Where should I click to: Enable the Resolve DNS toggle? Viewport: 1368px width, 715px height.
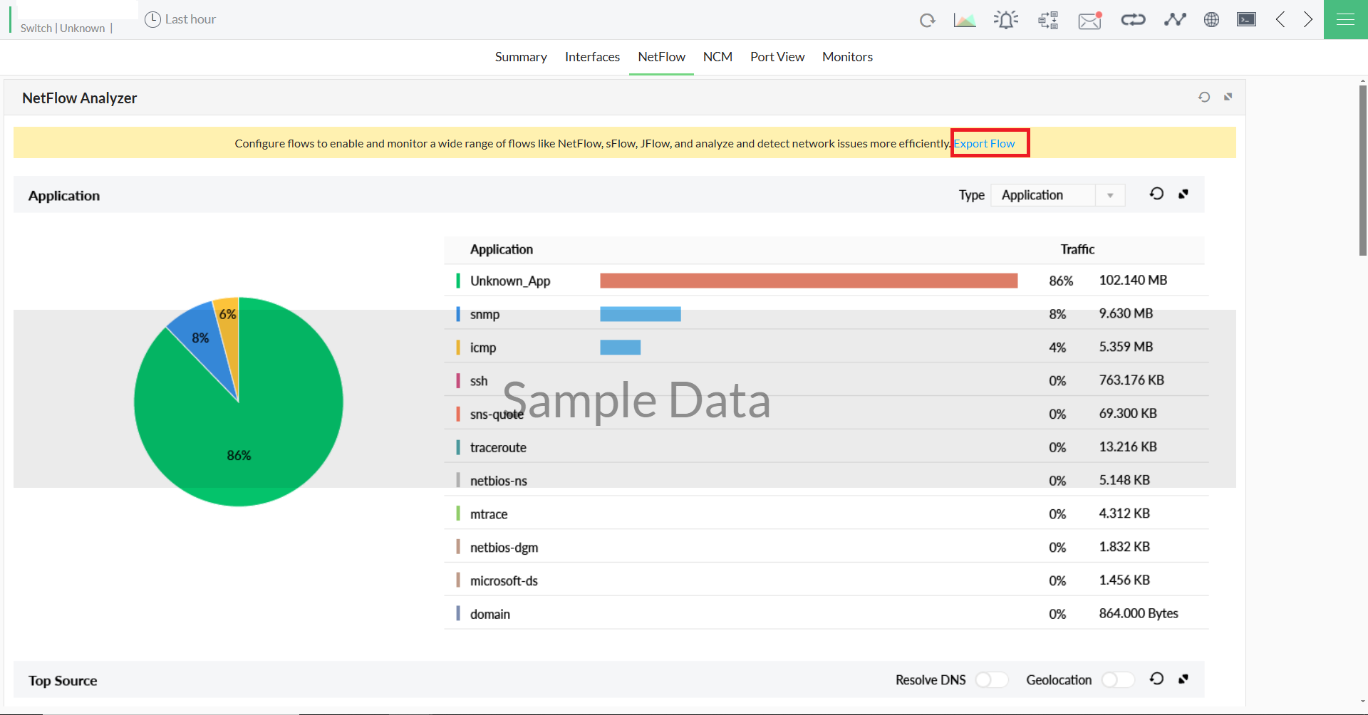[x=991, y=680]
